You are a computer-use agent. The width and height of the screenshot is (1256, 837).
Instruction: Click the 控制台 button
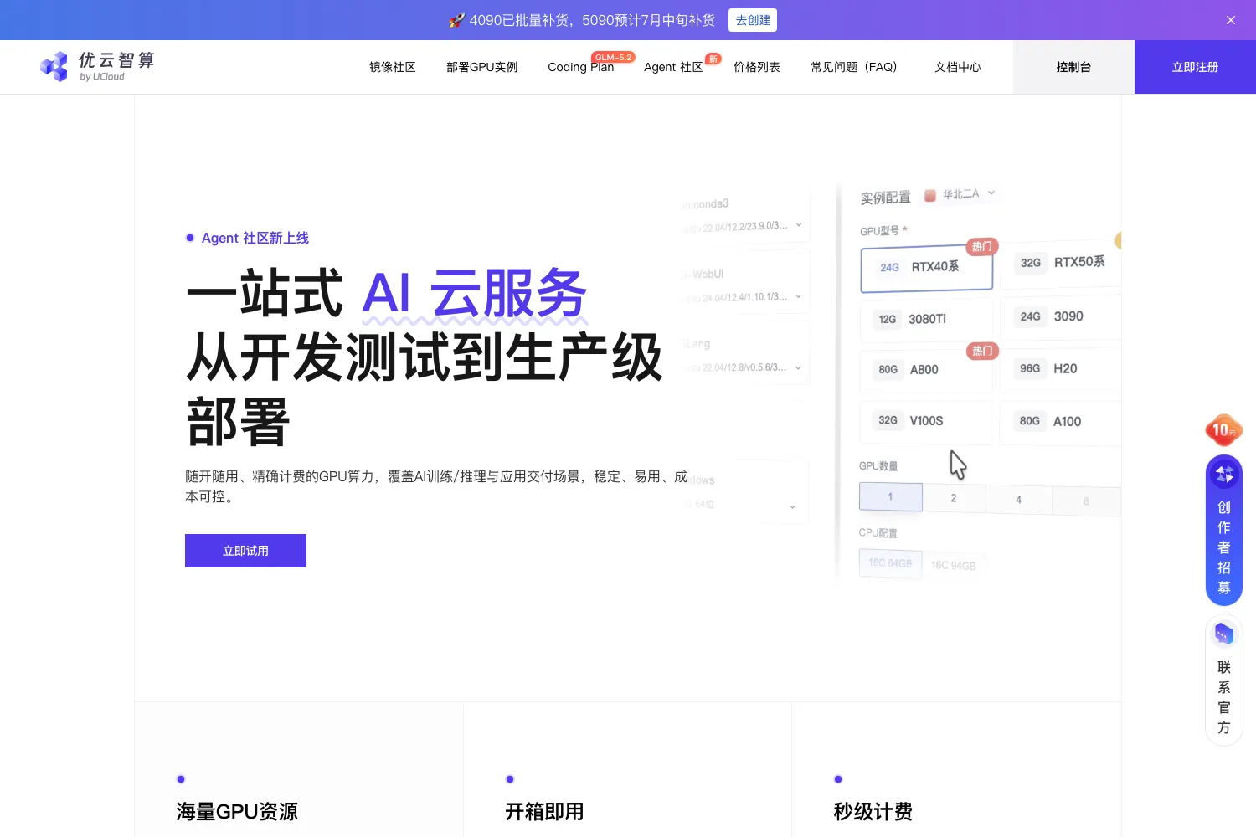(x=1073, y=67)
